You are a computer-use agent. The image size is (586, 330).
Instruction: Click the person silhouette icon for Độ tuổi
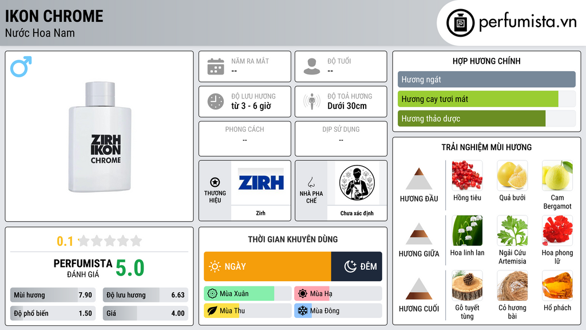(x=312, y=66)
